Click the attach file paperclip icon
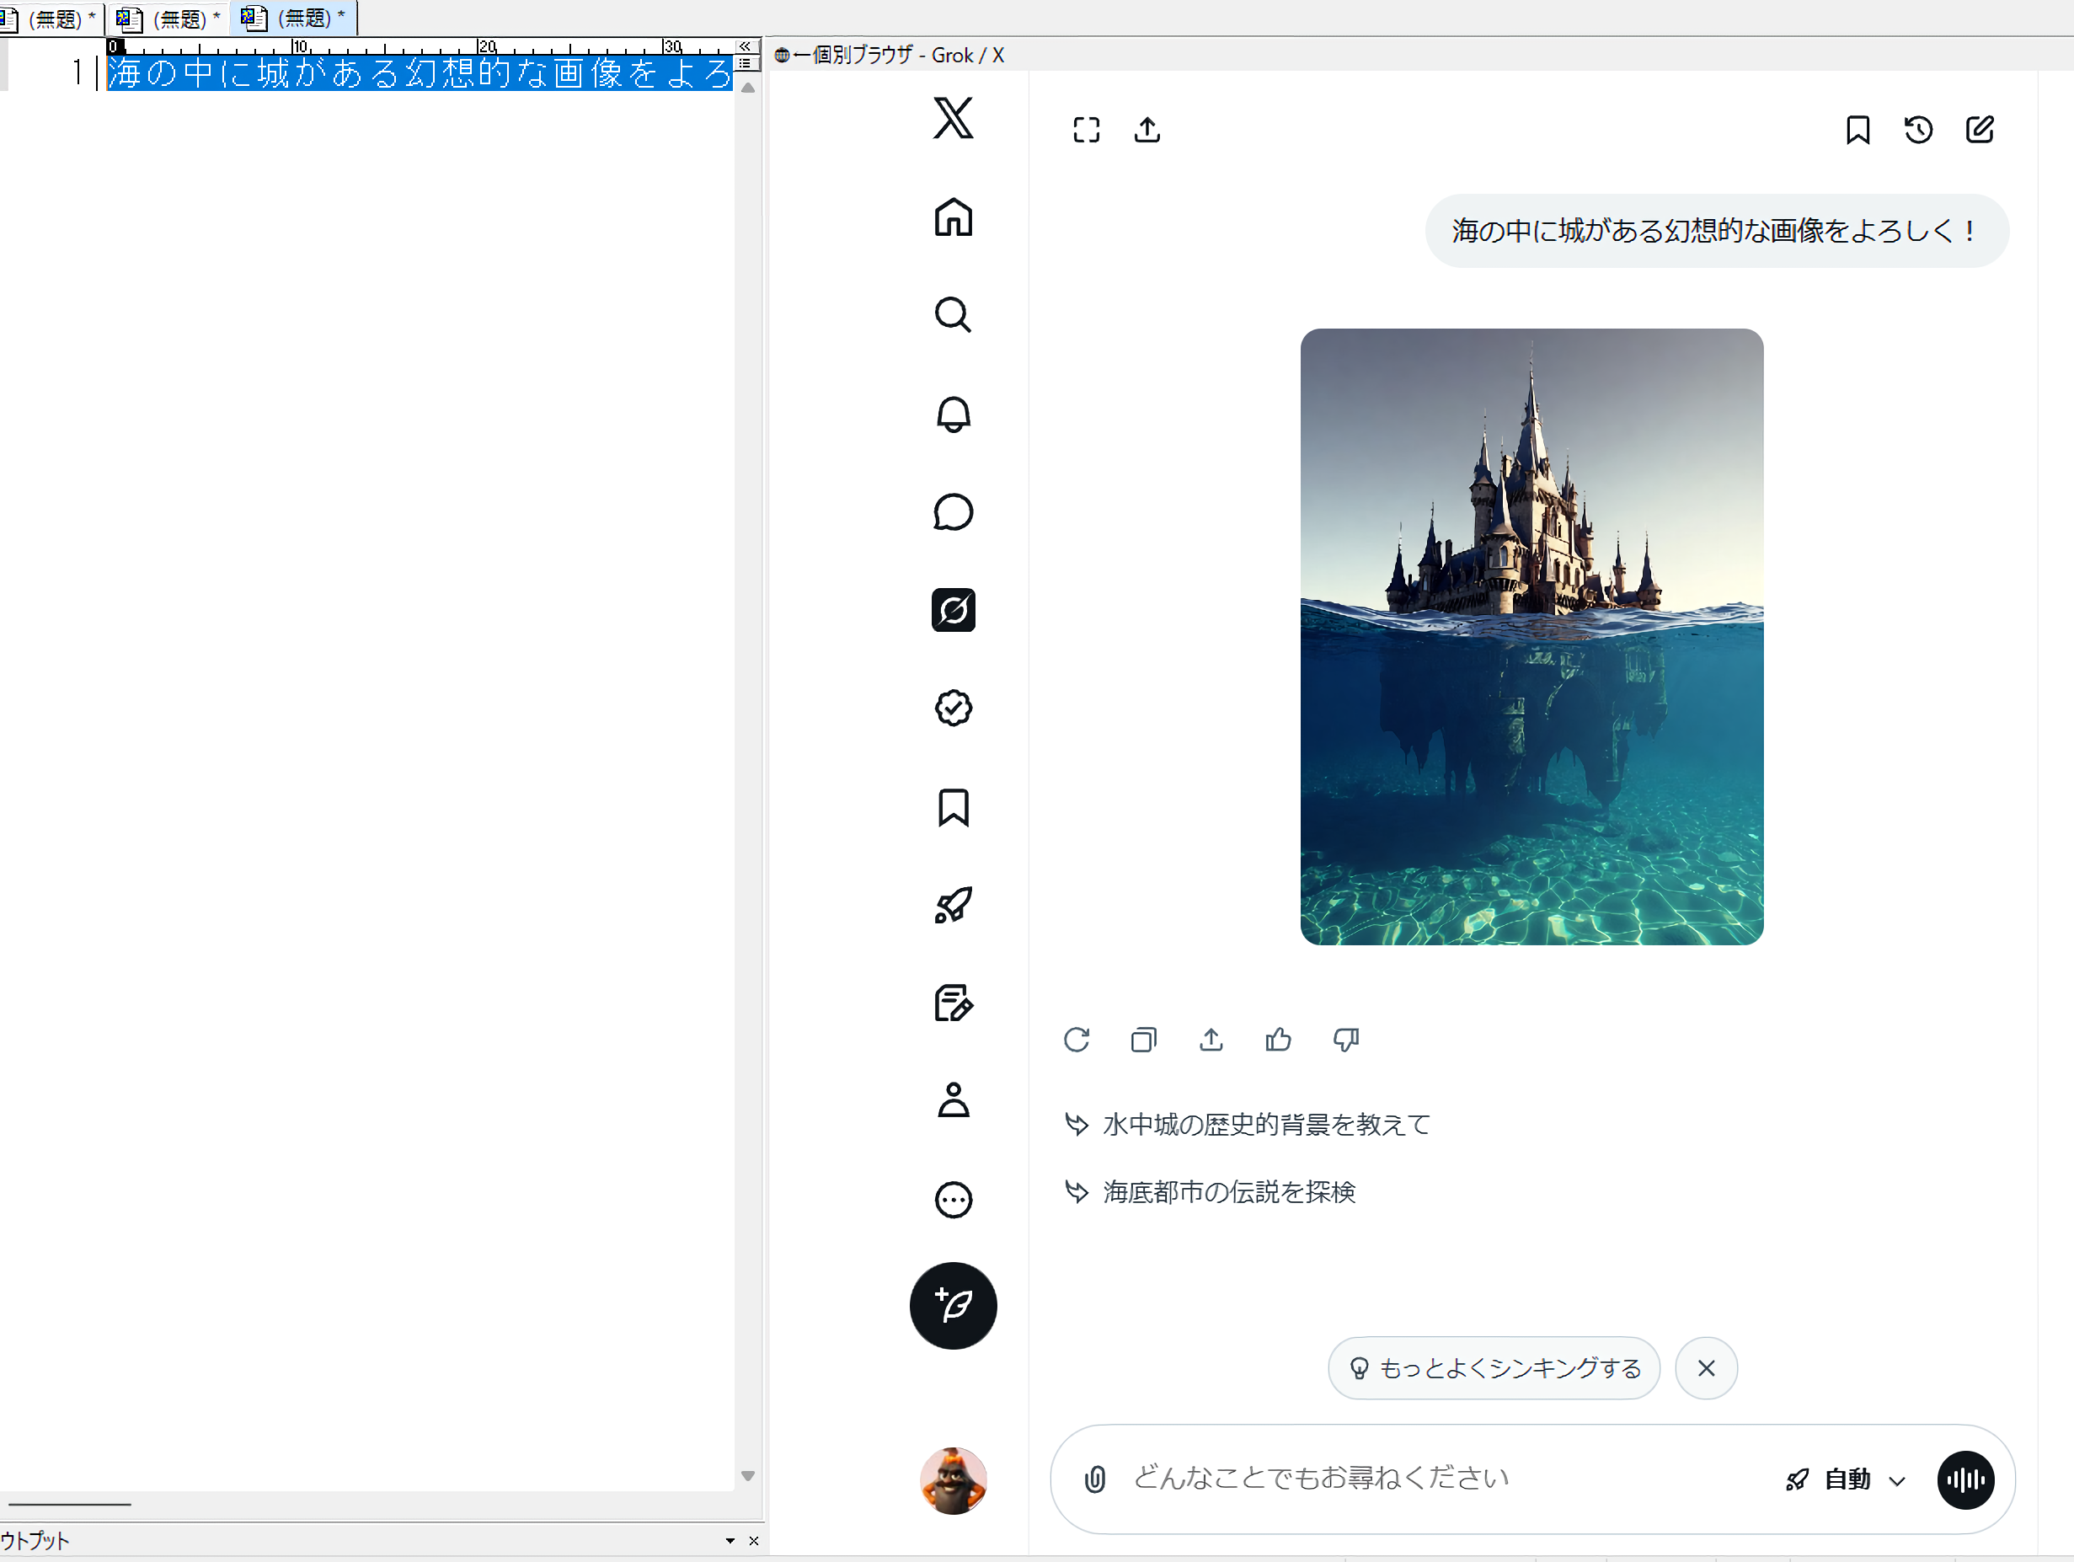This screenshot has width=2074, height=1562. [1094, 1479]
